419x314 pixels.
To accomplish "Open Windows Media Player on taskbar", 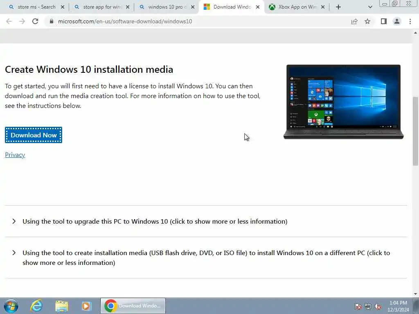I will point(86,306).
